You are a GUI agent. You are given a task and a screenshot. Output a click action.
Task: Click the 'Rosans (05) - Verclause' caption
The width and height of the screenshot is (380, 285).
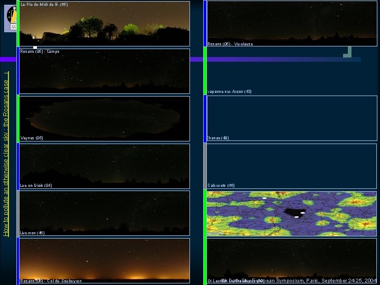(230, 44)
